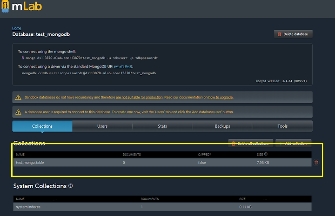
Task: Open the Backups tab
Action: click(x=222, y=126)
